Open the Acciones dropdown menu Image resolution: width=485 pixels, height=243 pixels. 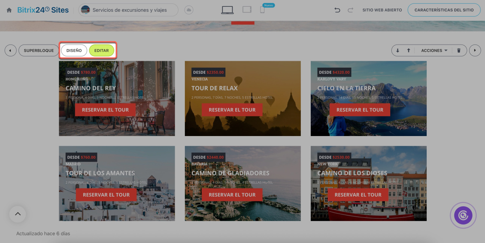tap(434, 51)
